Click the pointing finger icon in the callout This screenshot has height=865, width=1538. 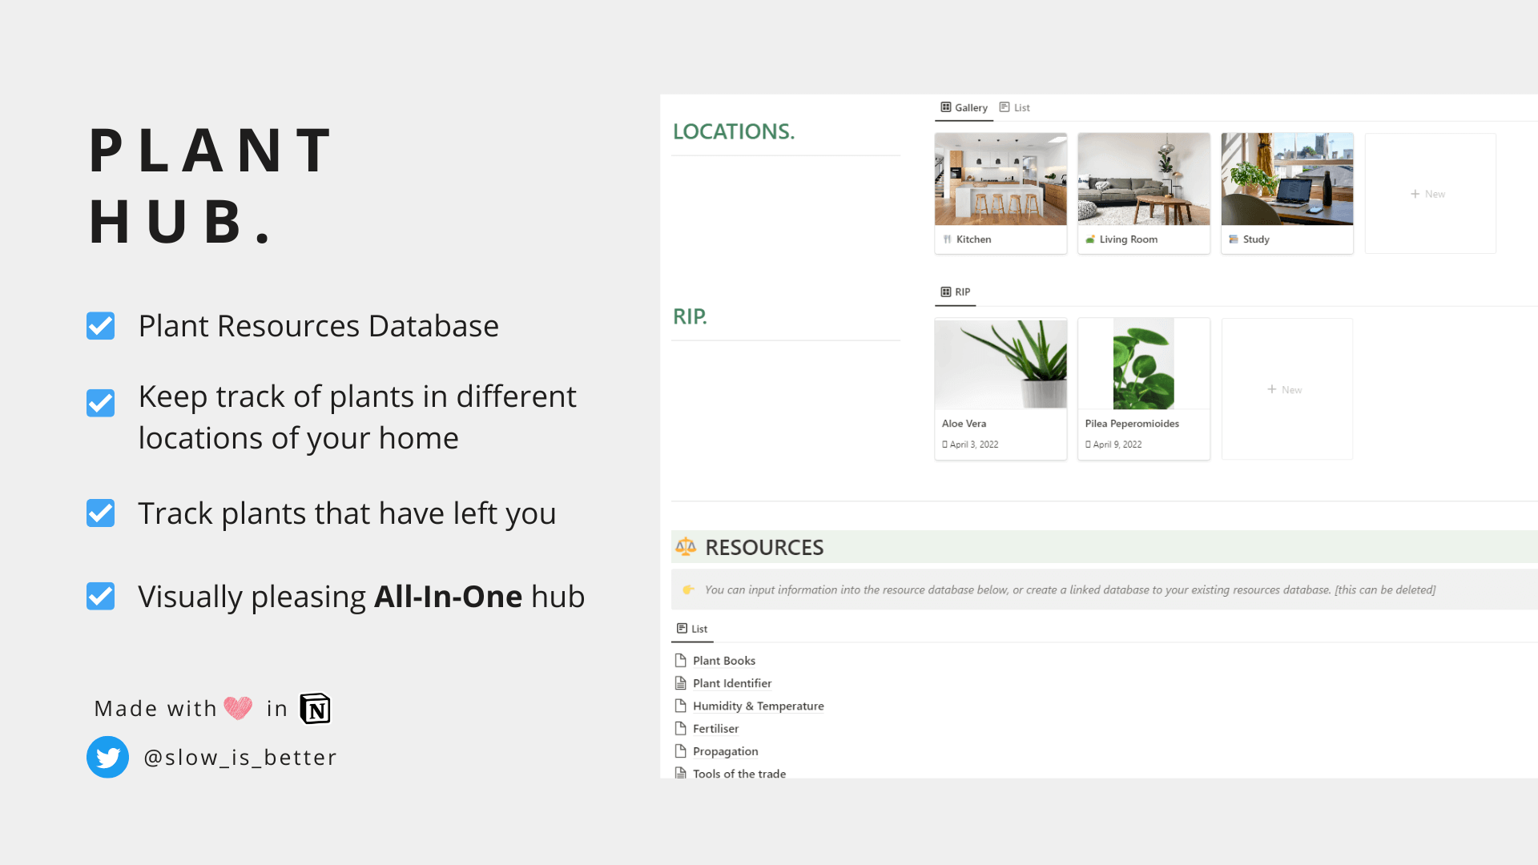689,589
